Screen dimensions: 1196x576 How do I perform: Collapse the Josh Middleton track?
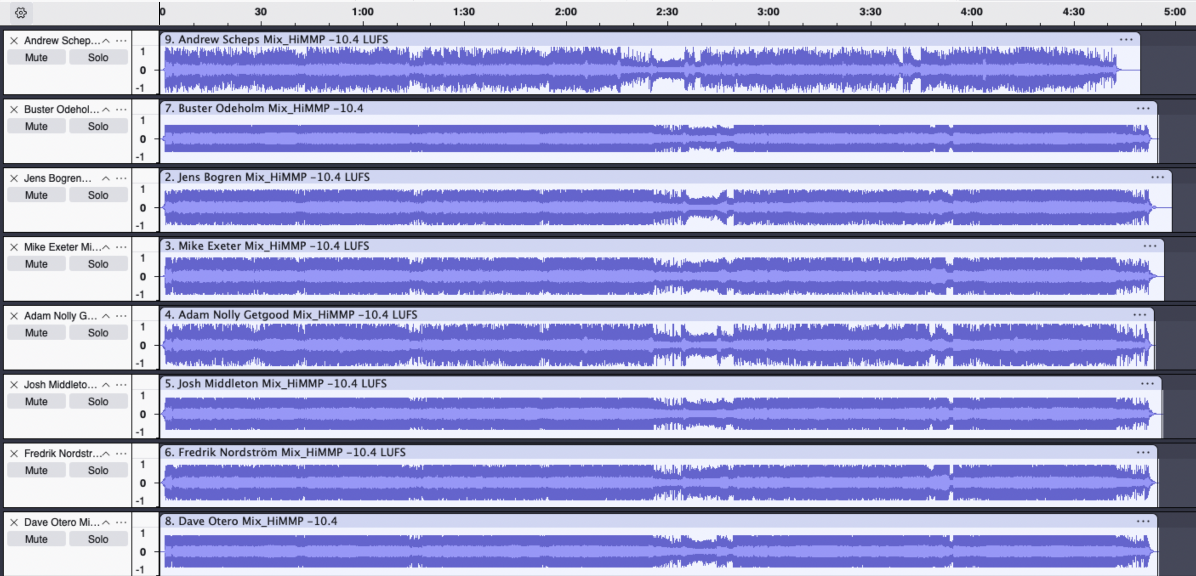(106, 385)
